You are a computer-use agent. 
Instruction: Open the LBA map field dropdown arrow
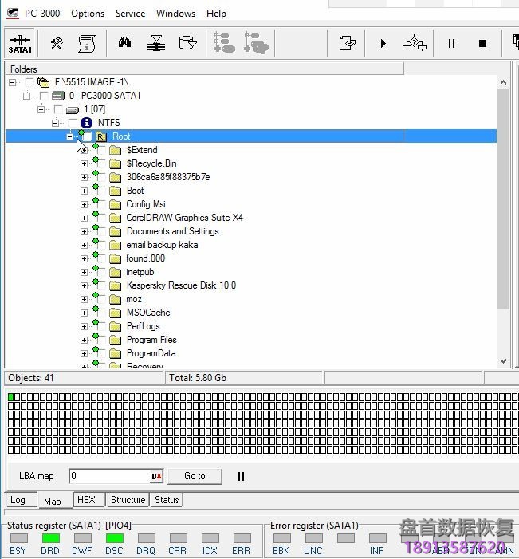[157, 477]
